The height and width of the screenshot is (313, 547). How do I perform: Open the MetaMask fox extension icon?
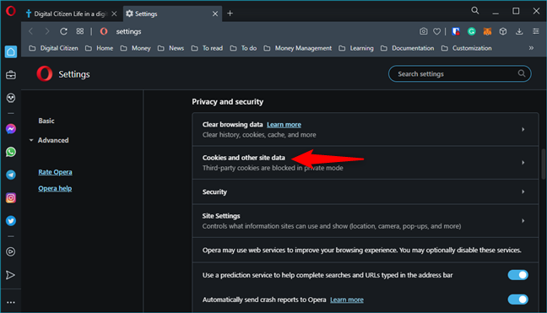(x=487, y=31)
